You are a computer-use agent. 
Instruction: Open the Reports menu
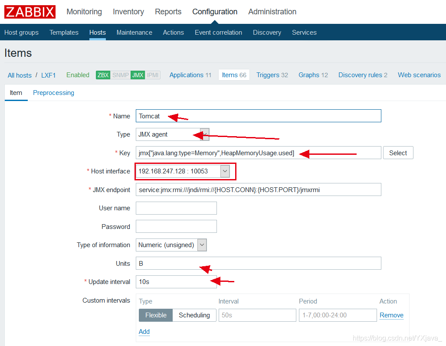[168, 12]
